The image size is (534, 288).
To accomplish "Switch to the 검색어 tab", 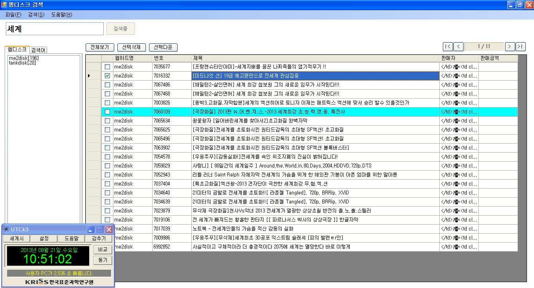I will click(x=38, y=50).
